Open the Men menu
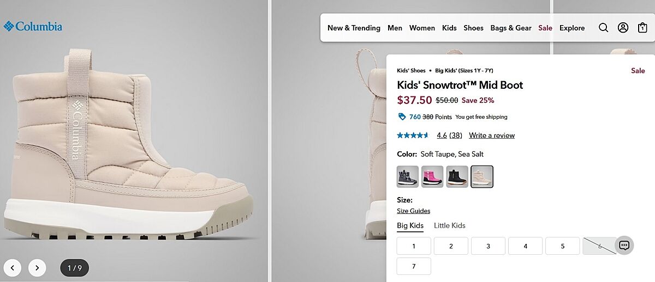Image resolution: width=655 pixels, height=282 pixels. (395, 28)
